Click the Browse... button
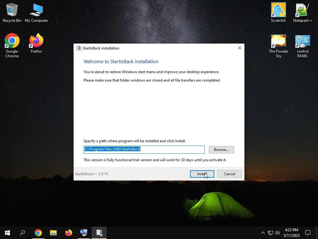The width and height of the screenshot is (318, 239). click(x=221, y=150)
